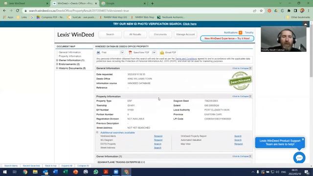
Task: Open the Extensions puzzle icon
Action: [289, 11]
